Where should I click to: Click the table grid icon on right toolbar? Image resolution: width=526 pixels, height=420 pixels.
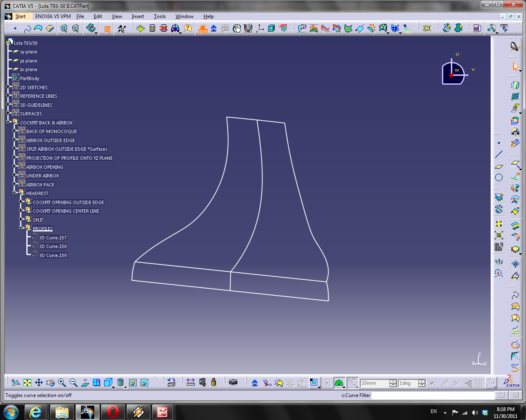coord(499,247)
